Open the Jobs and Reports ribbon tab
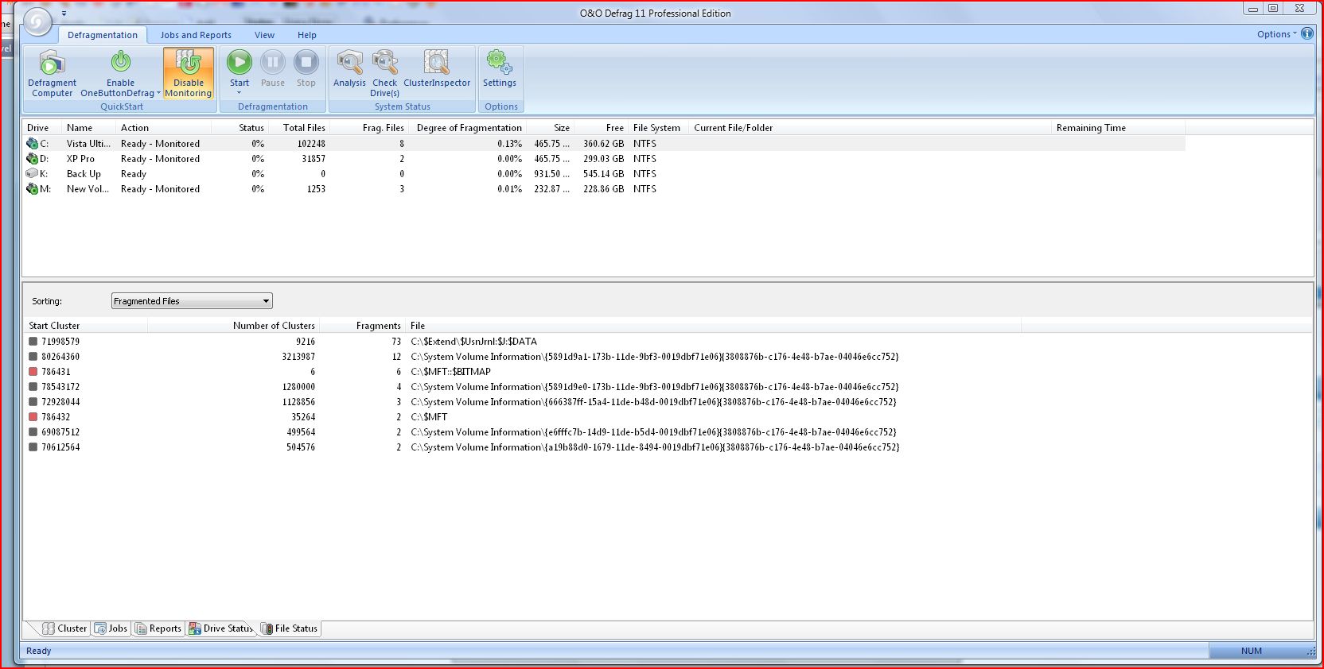The image size is (1324, 669). tap(196, 35)
